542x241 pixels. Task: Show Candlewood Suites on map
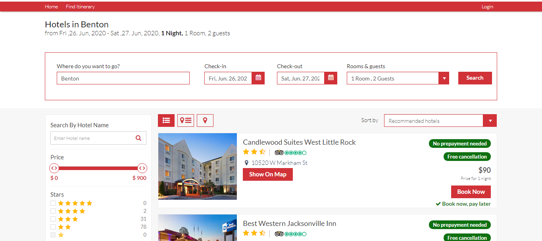[x=268, y=174]
